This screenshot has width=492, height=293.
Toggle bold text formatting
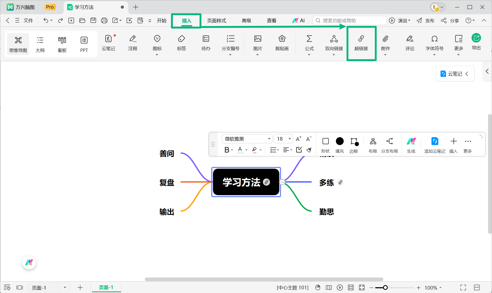click(x=227, y=150)
